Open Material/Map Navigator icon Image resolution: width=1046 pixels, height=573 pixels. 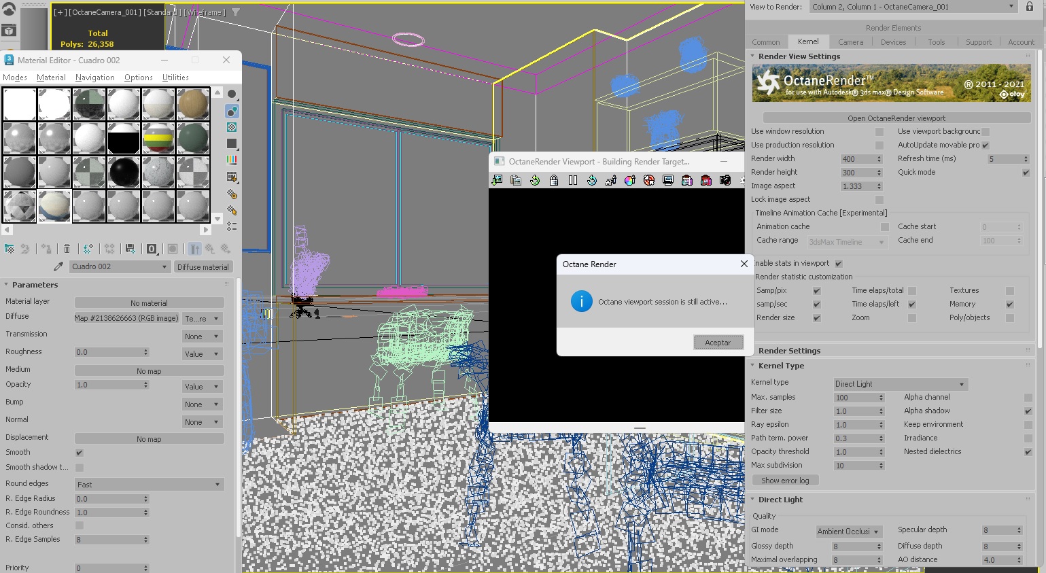click(x=232, y=226)
